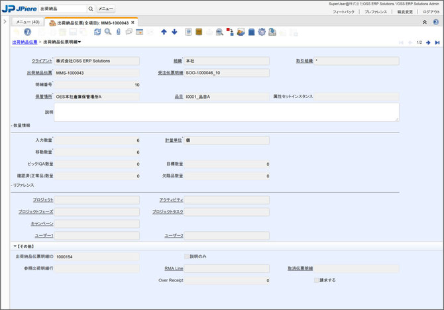
Task: Jump to the last record arrow
Action: click(x=437, y=42)
